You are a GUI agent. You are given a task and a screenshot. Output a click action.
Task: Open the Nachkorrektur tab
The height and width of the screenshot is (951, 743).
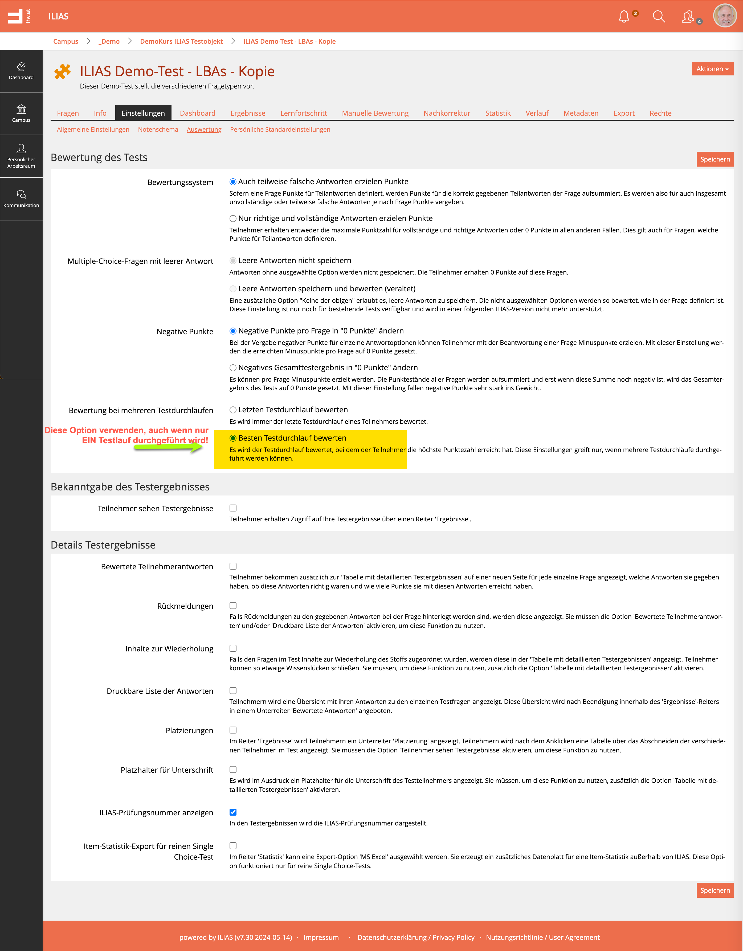point(447,113)
